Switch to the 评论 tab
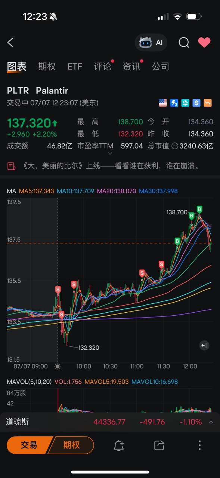 point(102,67)
